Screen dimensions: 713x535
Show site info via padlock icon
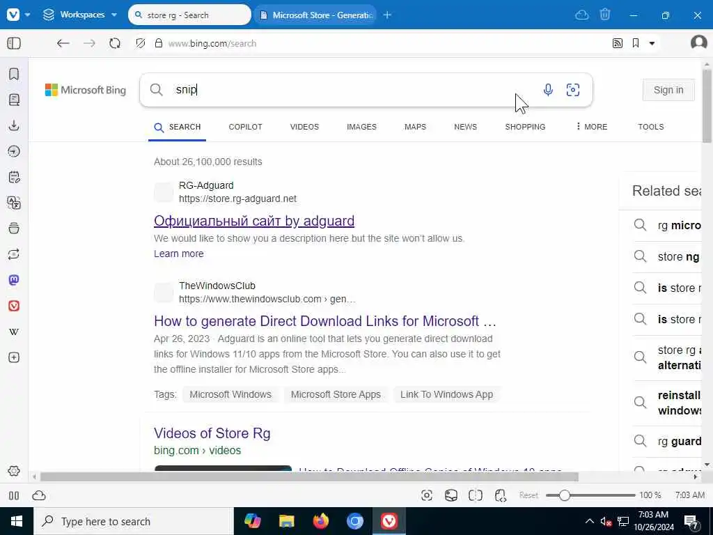(158, 43)
